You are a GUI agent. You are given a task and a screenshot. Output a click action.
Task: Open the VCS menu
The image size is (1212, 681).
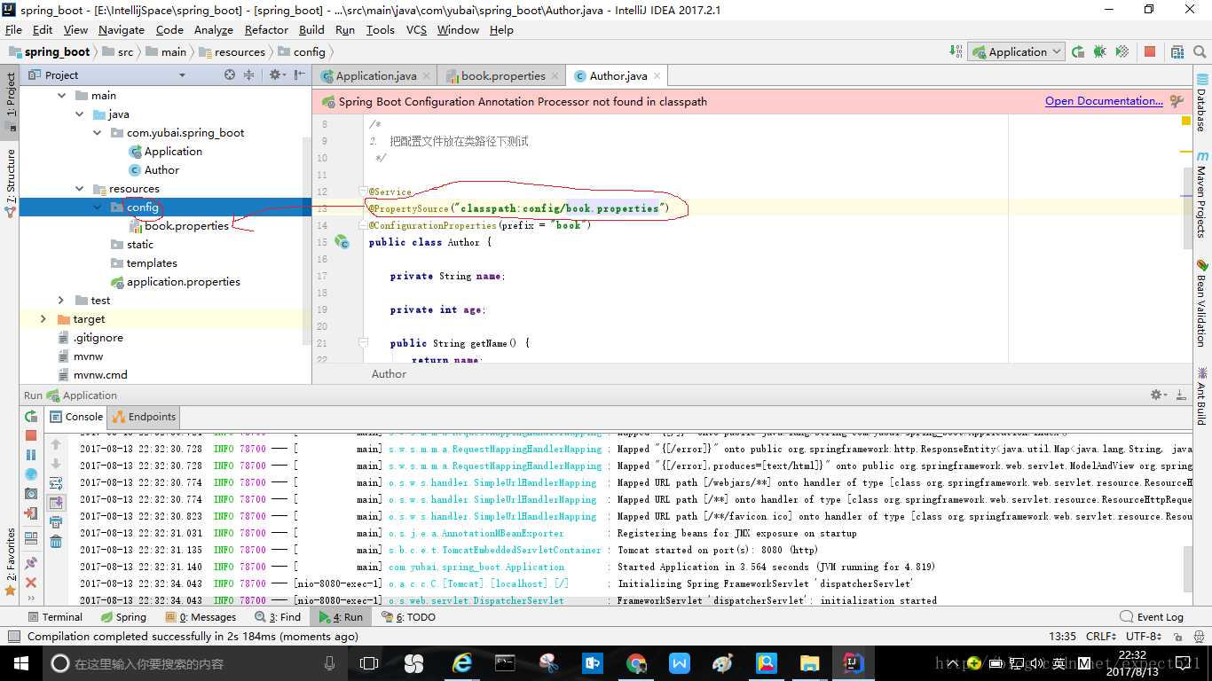(416, 30)
